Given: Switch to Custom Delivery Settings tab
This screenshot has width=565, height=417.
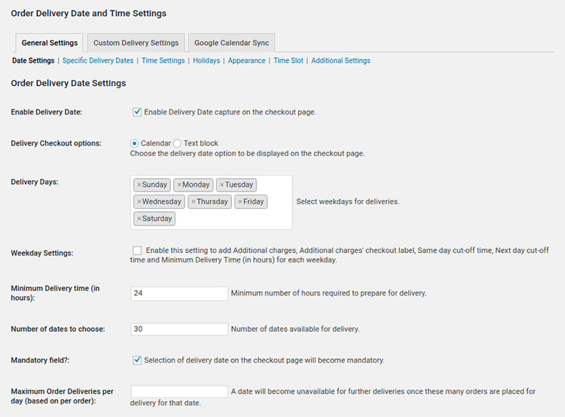Looking at the screenshot, I should click(x=136, y=43).
